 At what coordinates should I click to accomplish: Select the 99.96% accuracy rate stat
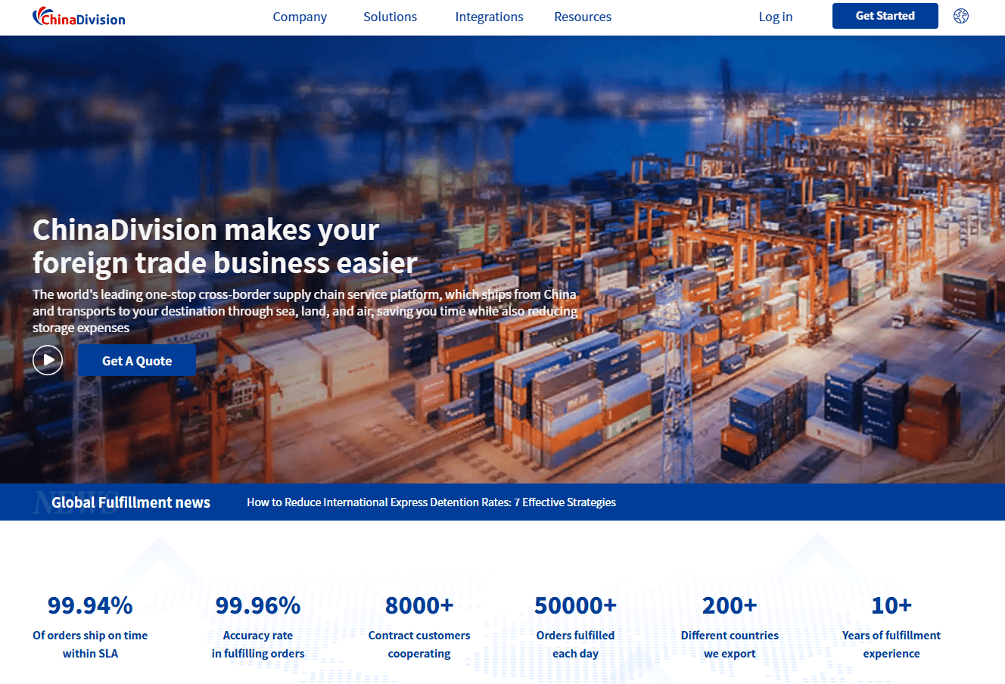tap(258, 606)
